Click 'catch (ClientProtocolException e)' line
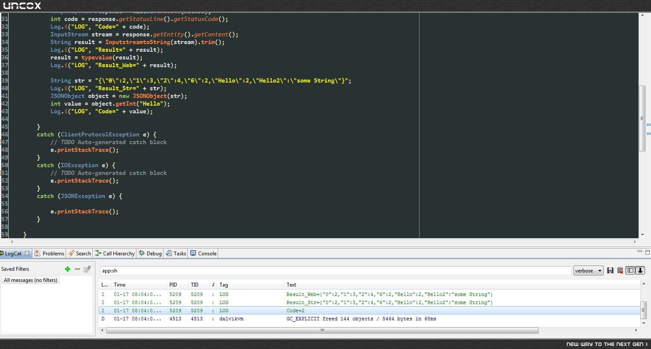The image size is (651, 349). 96,134
